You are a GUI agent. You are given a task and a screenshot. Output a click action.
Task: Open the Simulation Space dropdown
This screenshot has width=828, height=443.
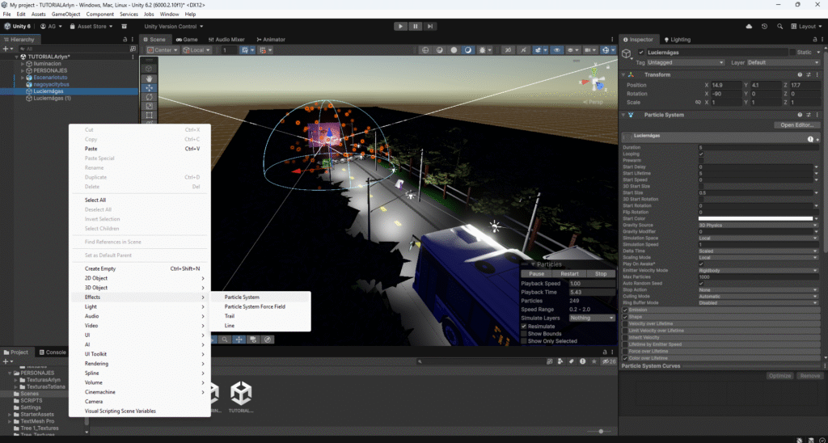(x=758, y=238)
